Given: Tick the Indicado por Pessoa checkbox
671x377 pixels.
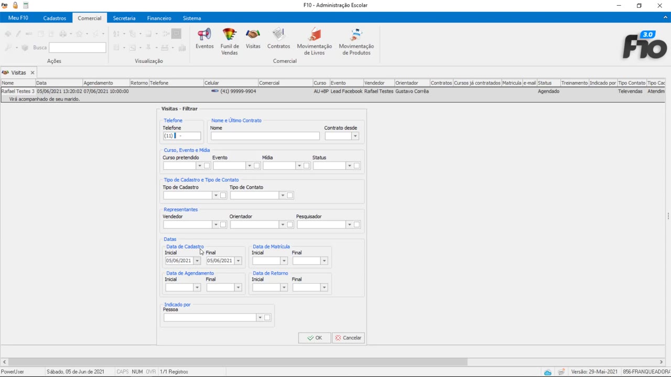Looking at the screenshot, I should pos(267,318).
